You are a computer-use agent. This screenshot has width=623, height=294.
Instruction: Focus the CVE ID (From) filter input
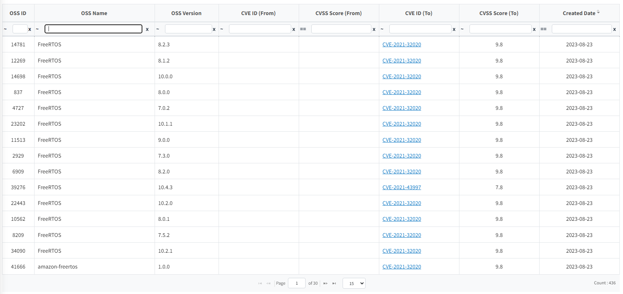(260, 29)
